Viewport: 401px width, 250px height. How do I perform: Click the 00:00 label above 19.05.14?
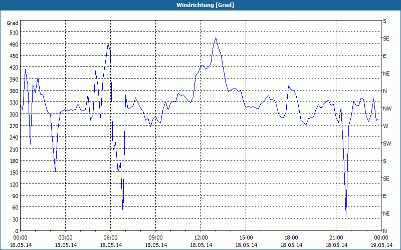[x=381, y=238]
